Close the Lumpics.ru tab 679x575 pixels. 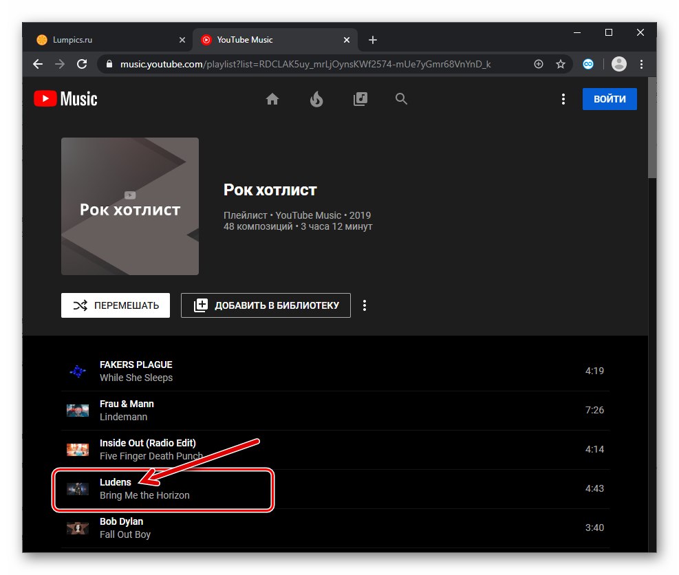(182, 40)
